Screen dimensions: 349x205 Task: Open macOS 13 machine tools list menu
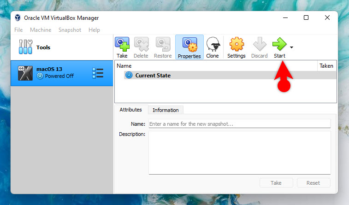[x=98, y=73]
